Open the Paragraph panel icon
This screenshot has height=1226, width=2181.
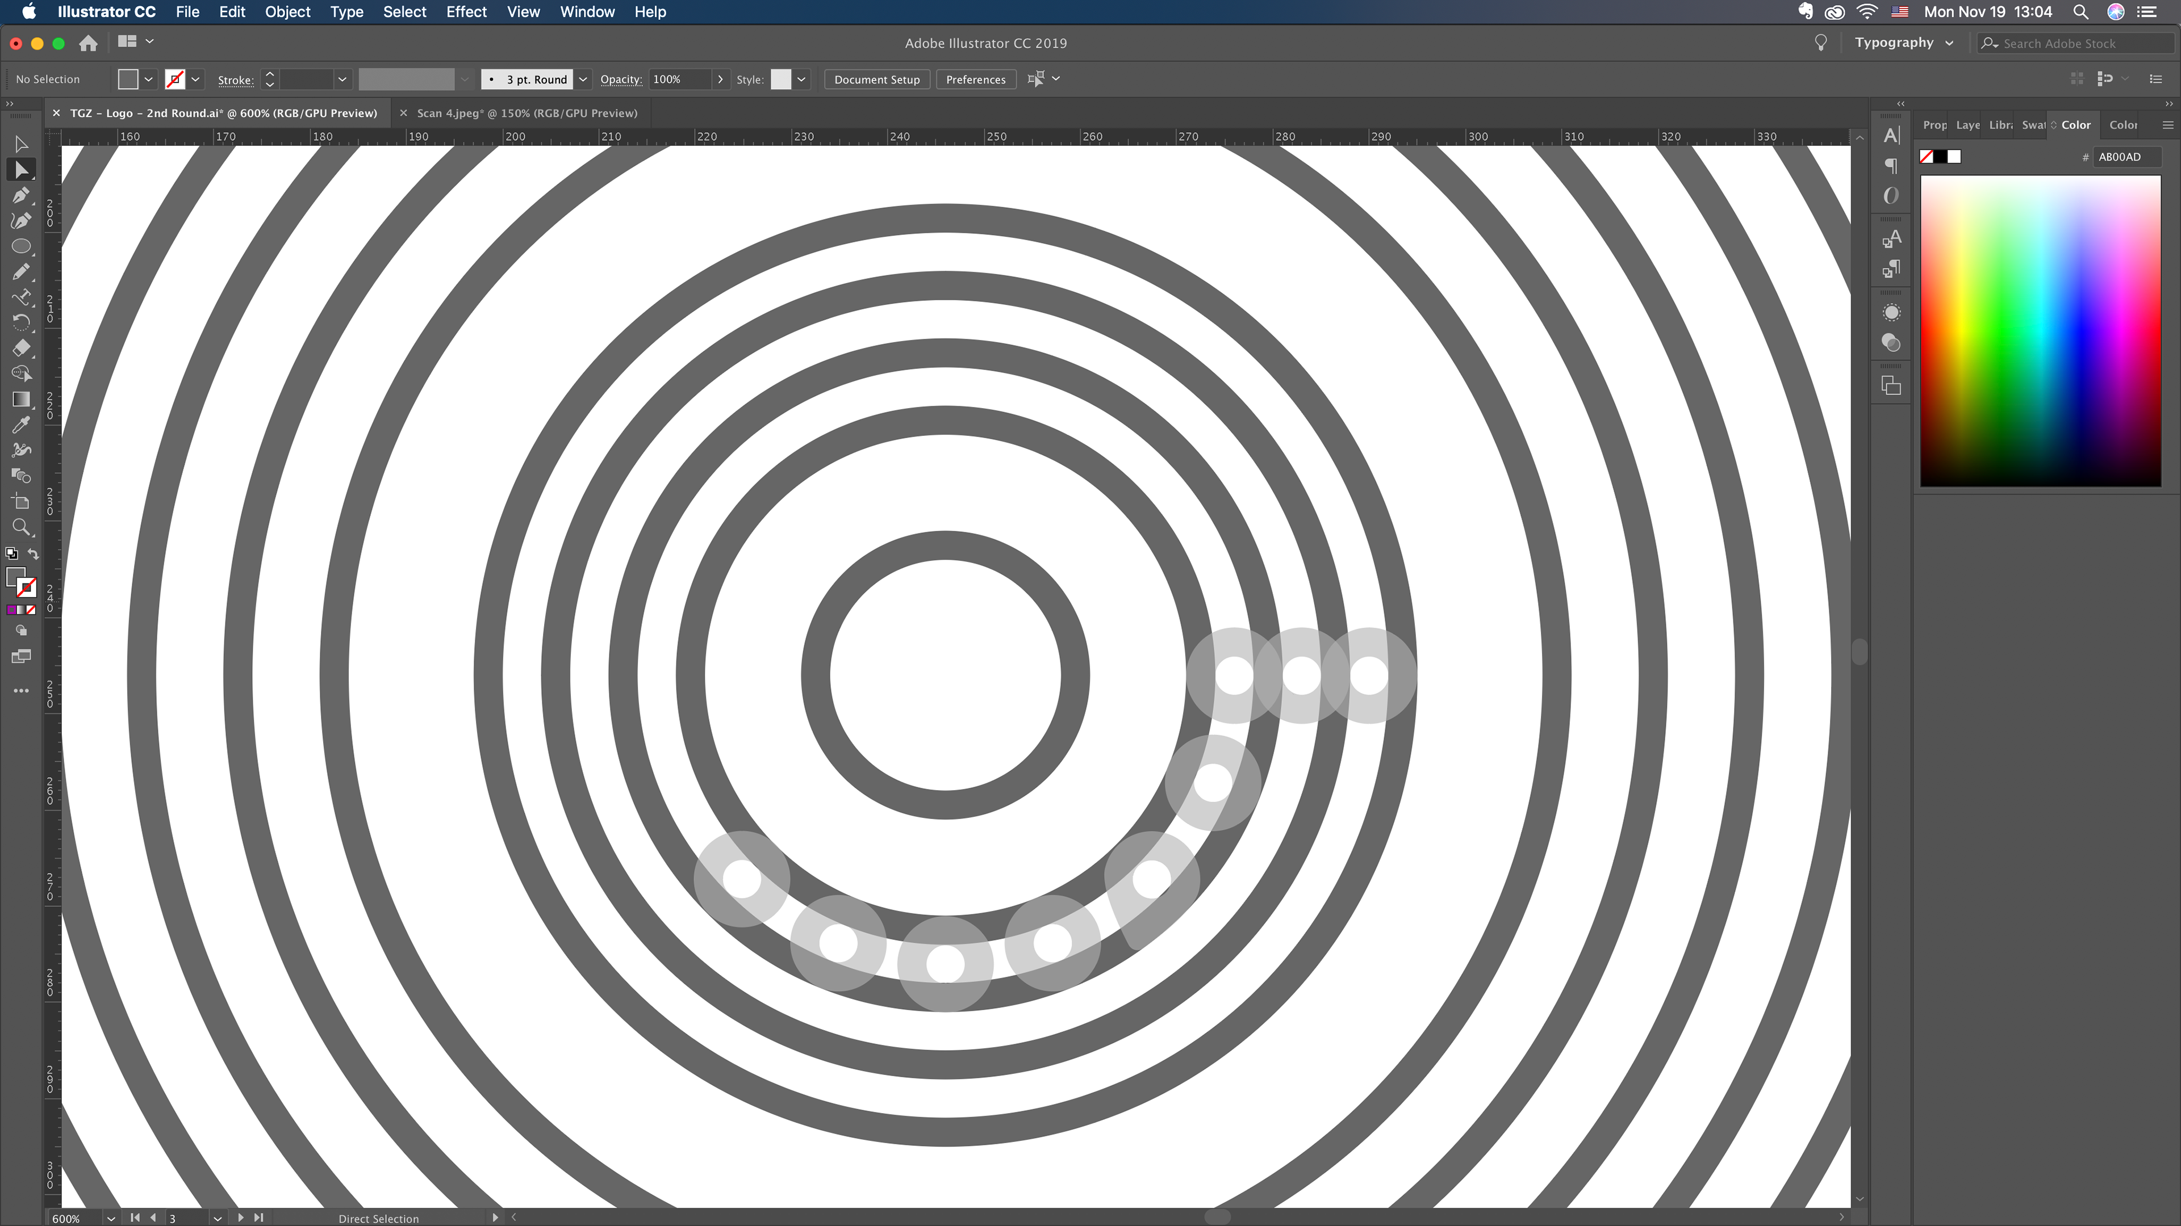[x=1891, y=166]
